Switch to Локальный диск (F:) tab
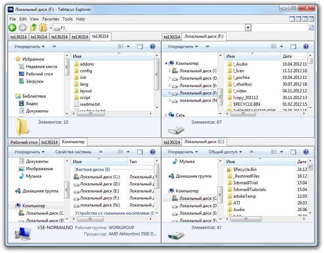The width and height of the screenshot is (324, 253). pos(204,36)
